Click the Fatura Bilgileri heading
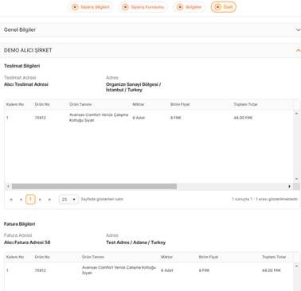The width and height of the screenshot is (301, 291). [19, 224]
